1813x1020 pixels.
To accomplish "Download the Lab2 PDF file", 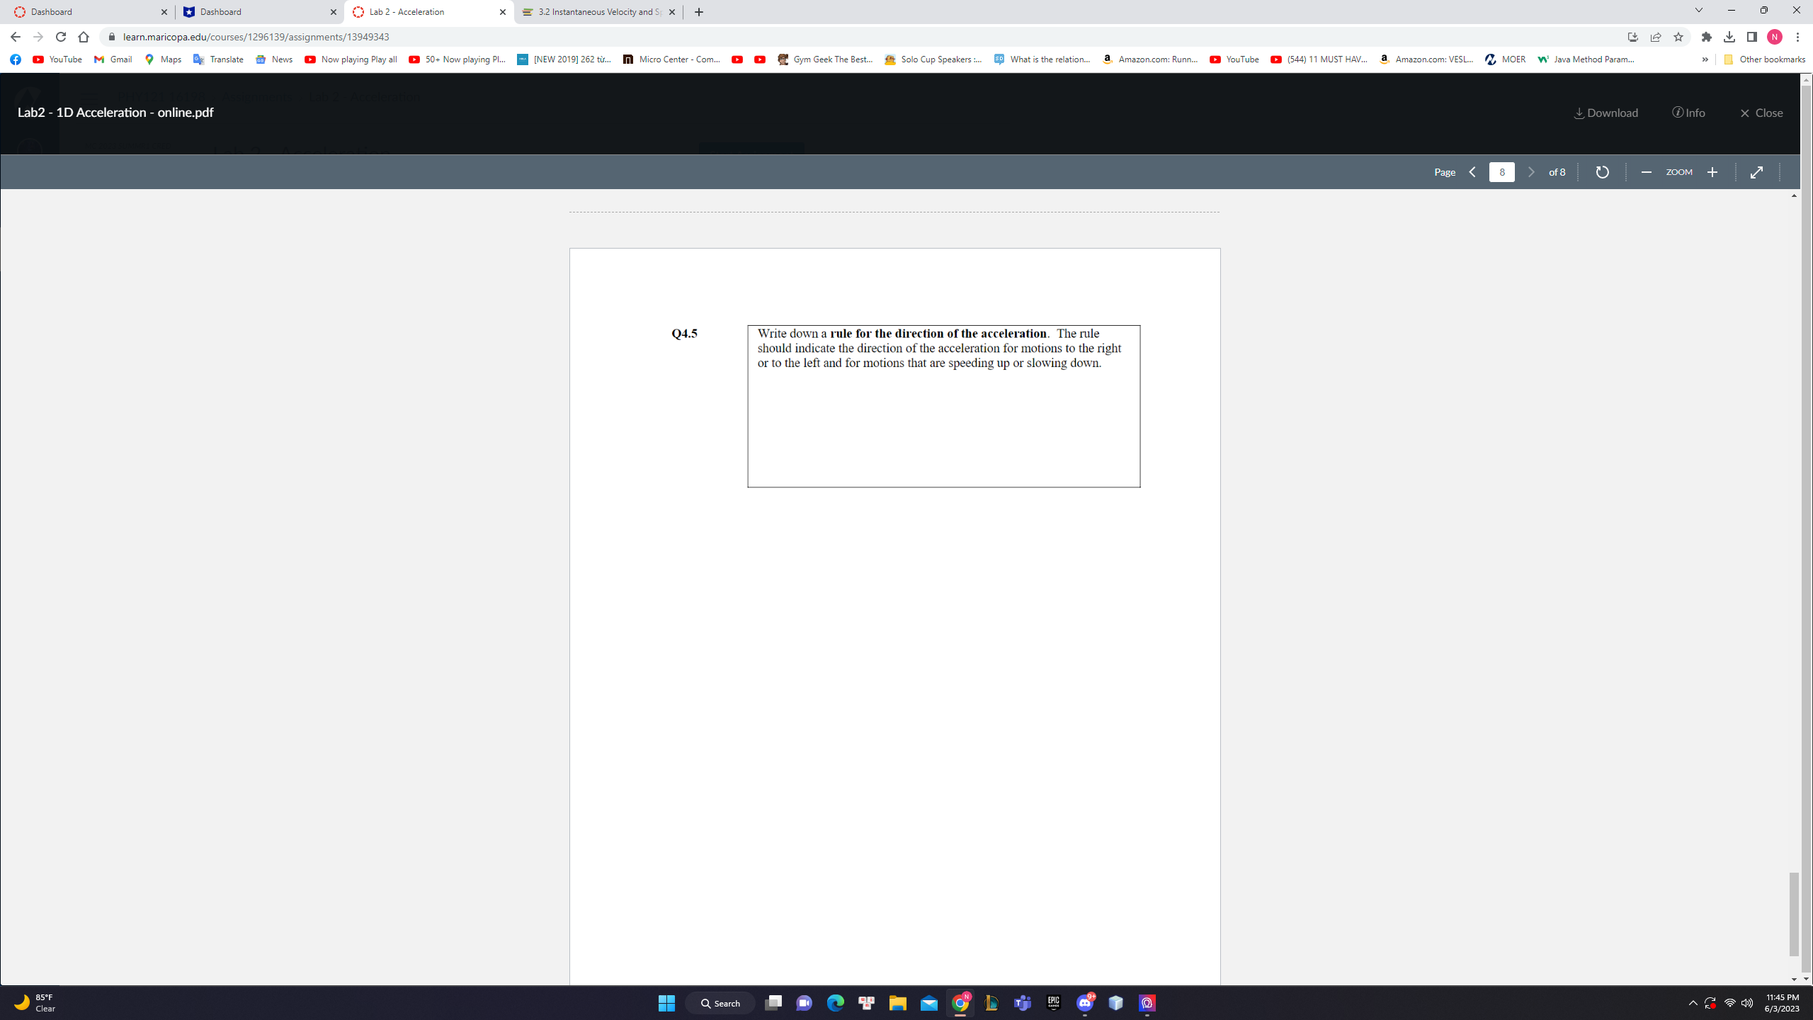I will pyautogui.click(x=1605, y=113).
